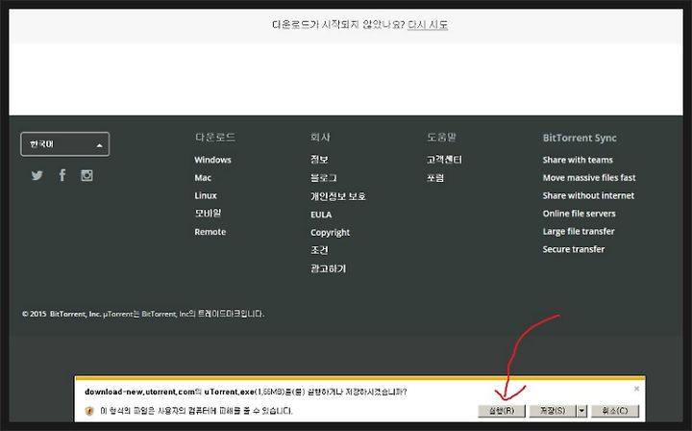Open Large file transfer link
This screenshot has height=431, width=692.
[x=579, y=232]
